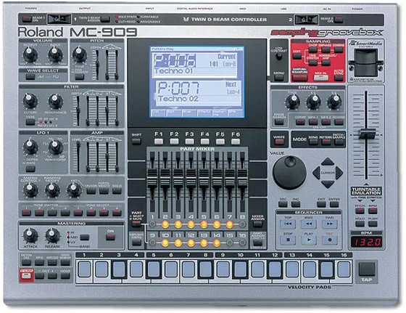Hit the sequencer TOP button
The image size is (406, 313).
pos(288,224)
